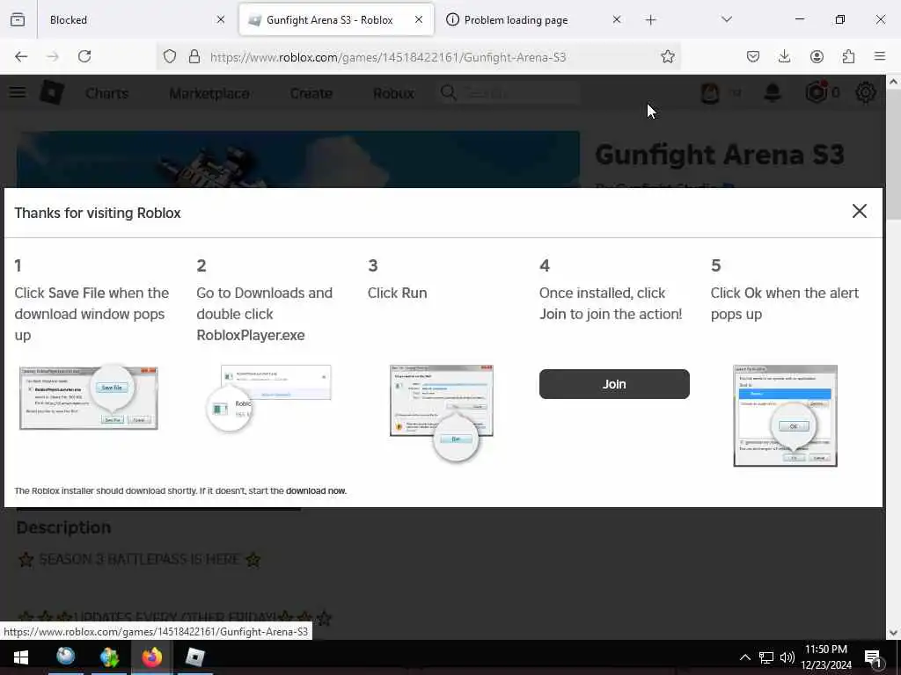
Task: Reload the current page
Action: pos(84,56)
